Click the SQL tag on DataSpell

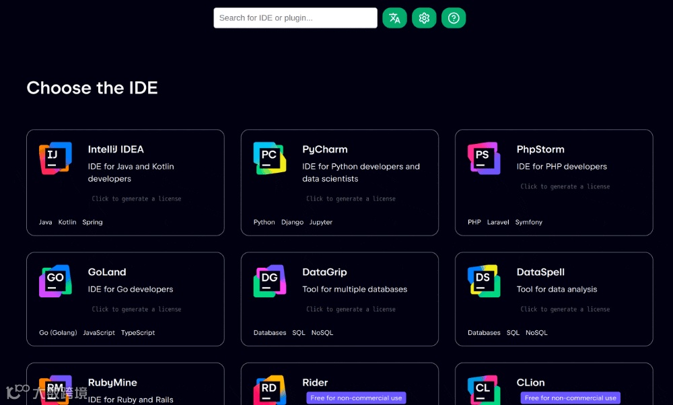(513, 333)
